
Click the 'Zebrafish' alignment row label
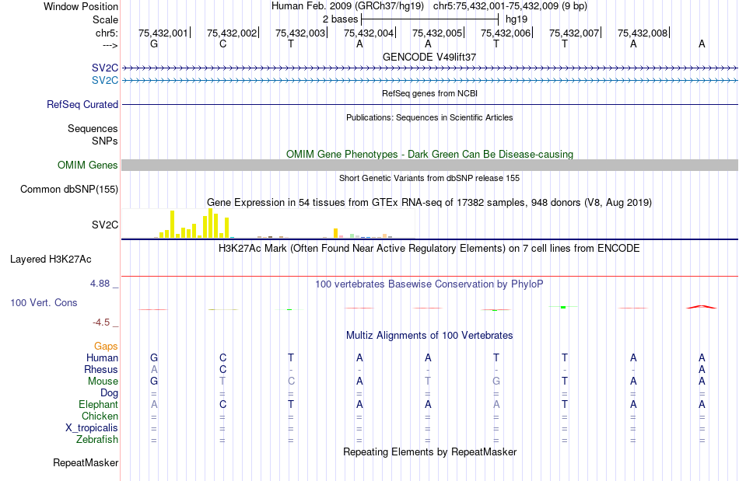97,439
